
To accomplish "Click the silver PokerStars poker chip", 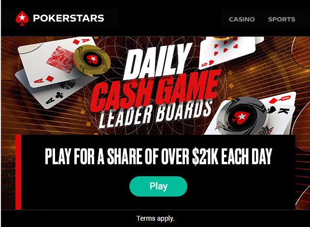I will 242,117.
